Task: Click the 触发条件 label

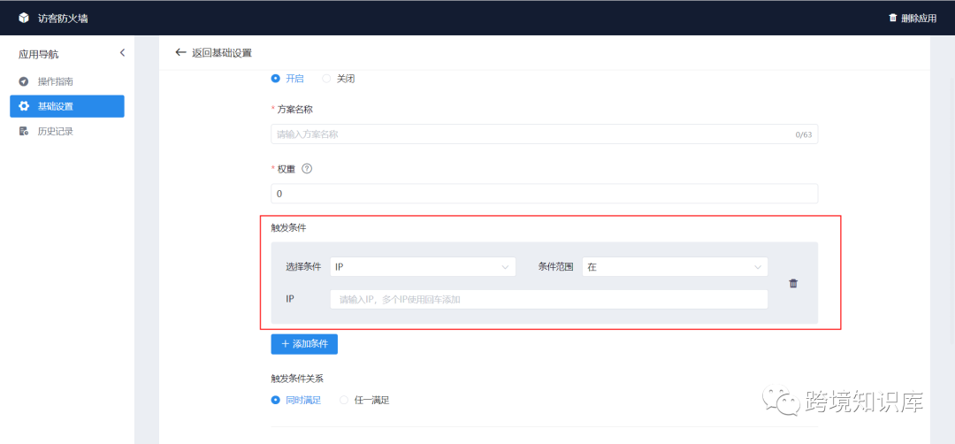Action: pos(288,228)
